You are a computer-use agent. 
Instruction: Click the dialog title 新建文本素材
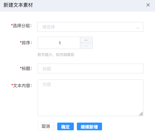click(18, 5)
